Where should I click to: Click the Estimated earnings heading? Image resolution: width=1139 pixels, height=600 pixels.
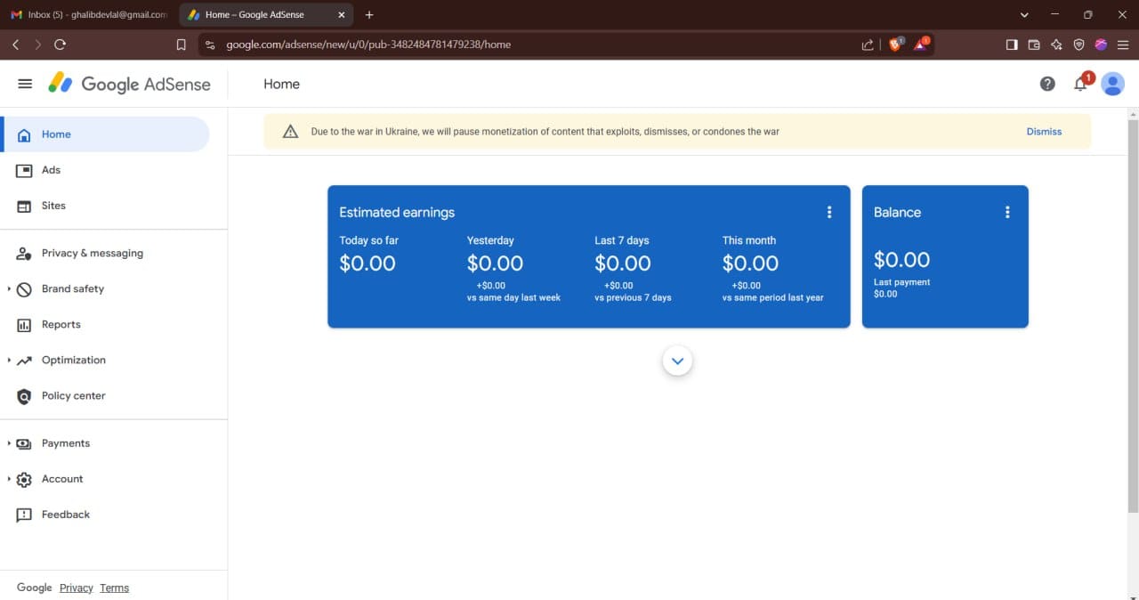[x=397, y=212]
